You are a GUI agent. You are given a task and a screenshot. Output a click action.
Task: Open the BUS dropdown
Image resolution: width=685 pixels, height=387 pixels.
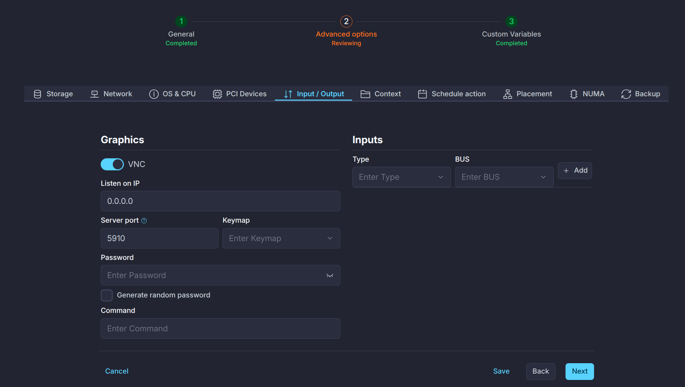(x=504, y=177)
